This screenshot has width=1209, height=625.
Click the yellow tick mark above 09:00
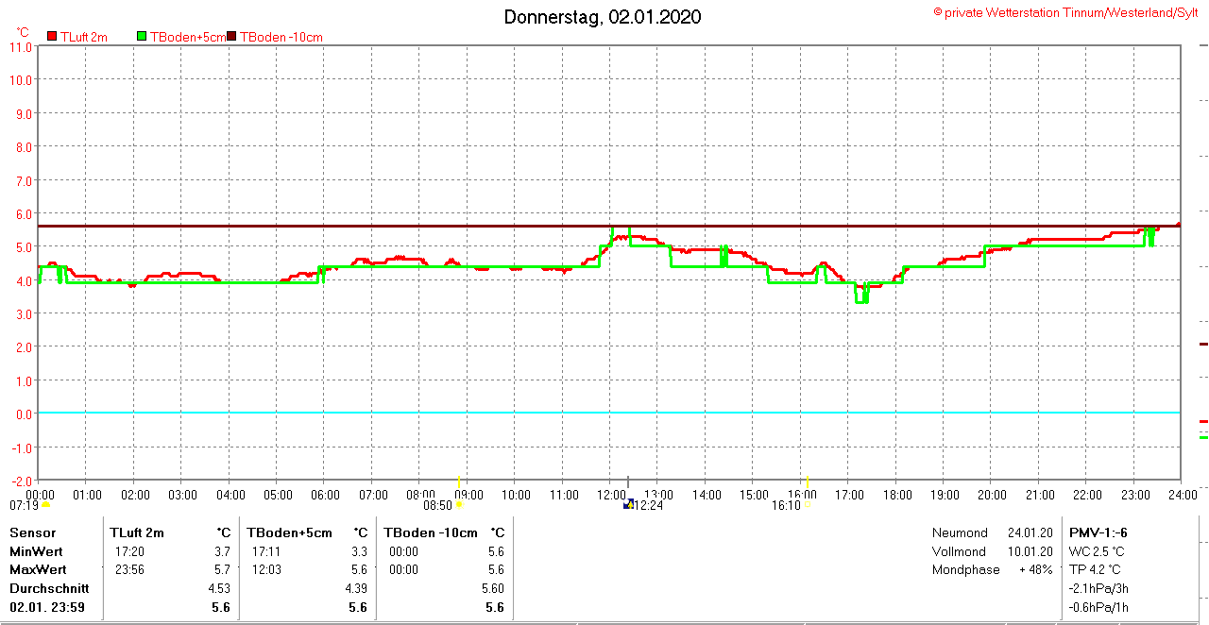point(459,481)
